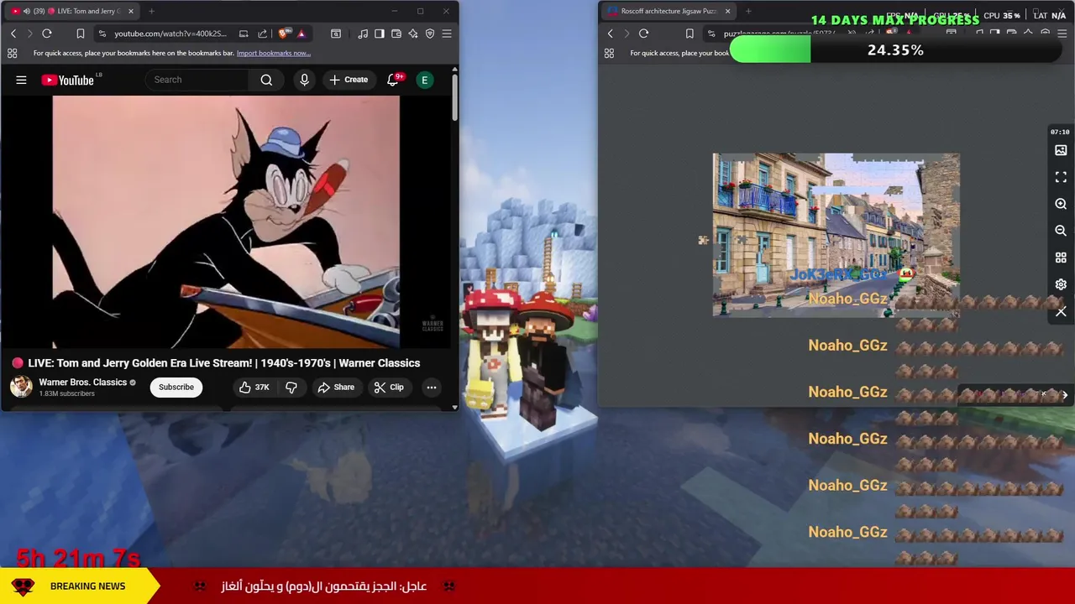The width and height of the screenshot is (1075, 604).
Task: Open site settings icon in YouTube address bar
Action: [x=102, y=34]
